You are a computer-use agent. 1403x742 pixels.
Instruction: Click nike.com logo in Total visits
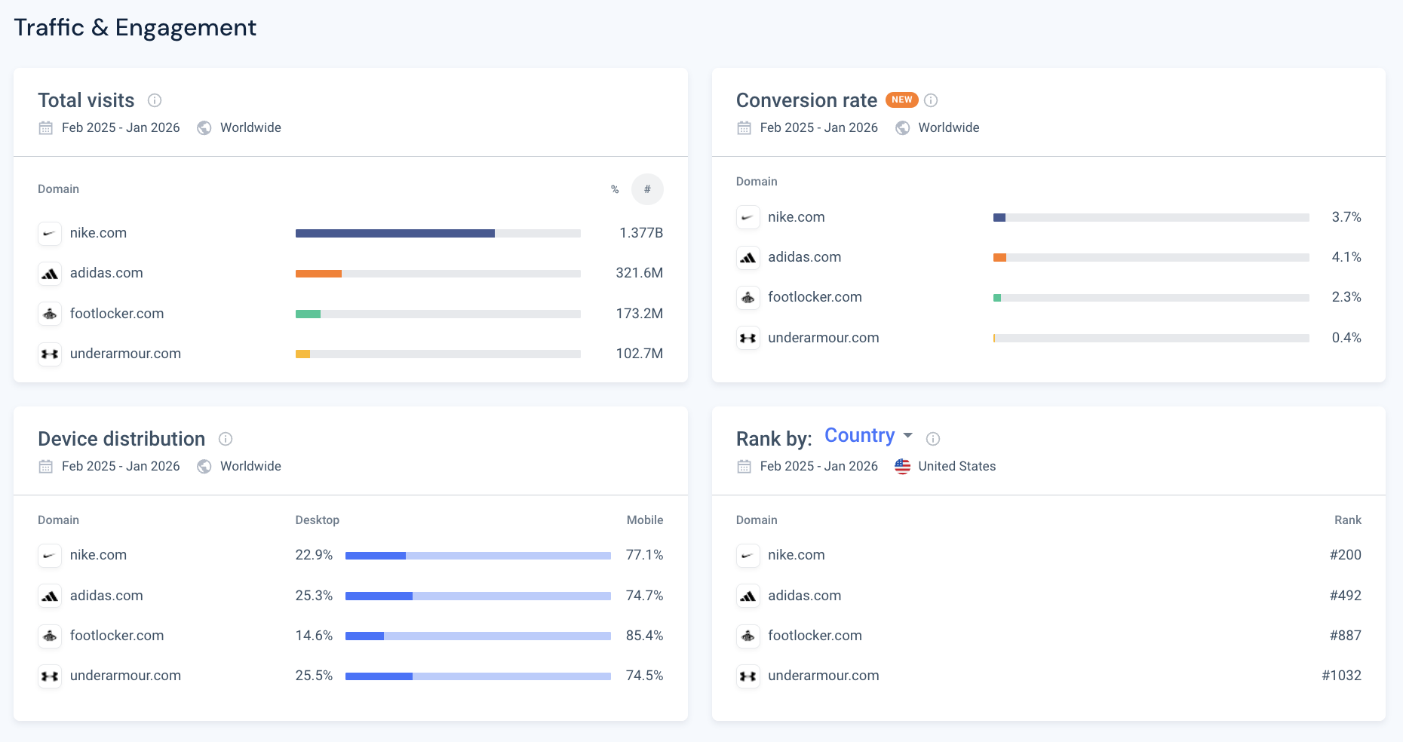tap(50, 234)
